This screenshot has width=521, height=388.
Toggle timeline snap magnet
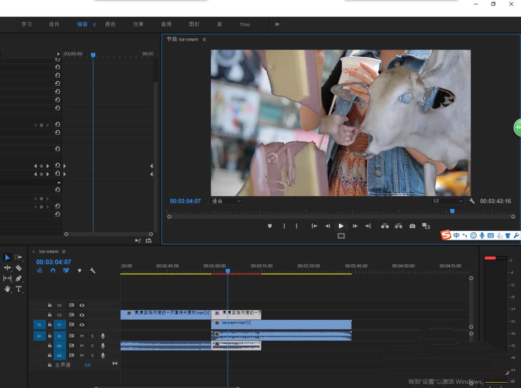click(x=53, y=271)
